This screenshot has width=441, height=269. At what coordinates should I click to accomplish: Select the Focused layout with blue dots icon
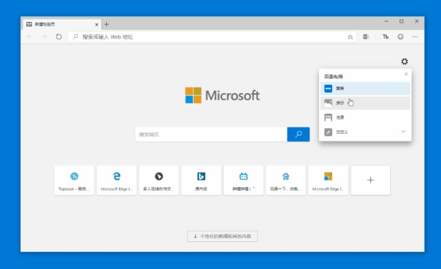tap(365, 88)
